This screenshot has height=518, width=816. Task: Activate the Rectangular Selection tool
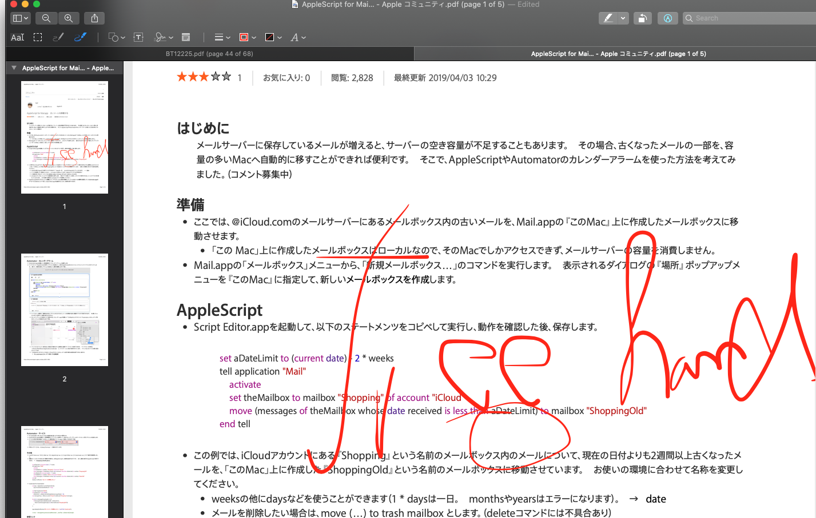point(38,38)
